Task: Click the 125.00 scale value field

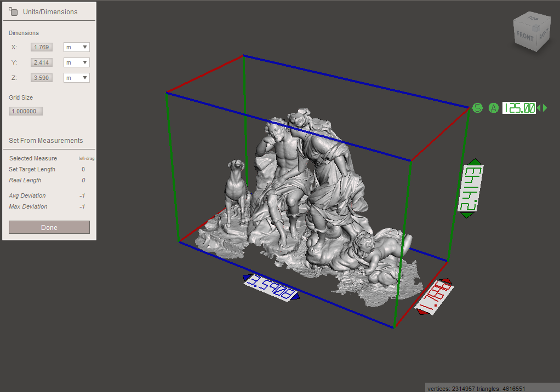Action: tap(519, 108)
